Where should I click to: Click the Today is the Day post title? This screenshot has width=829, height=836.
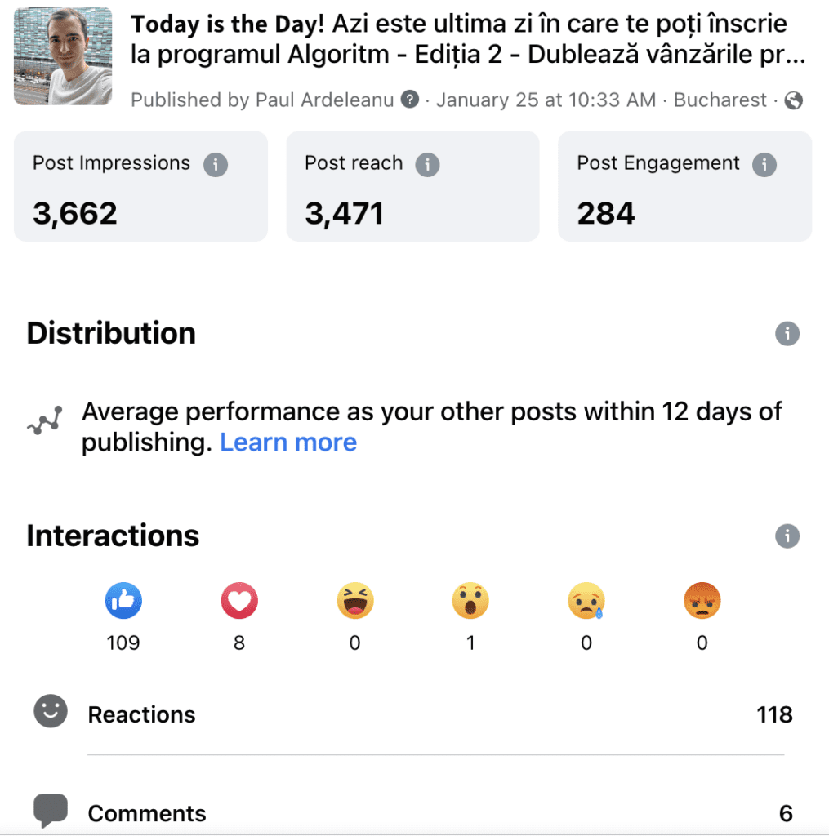pyautogui.click(x=468, y=39)
